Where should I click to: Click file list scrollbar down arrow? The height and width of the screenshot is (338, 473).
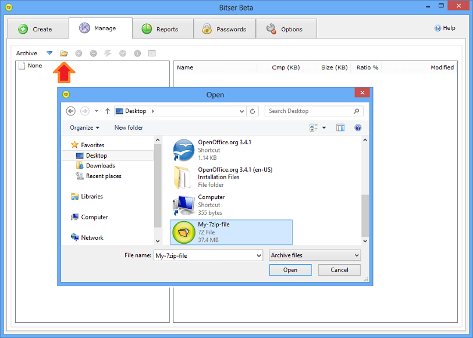pyautogui.click(x=365, y=241)
